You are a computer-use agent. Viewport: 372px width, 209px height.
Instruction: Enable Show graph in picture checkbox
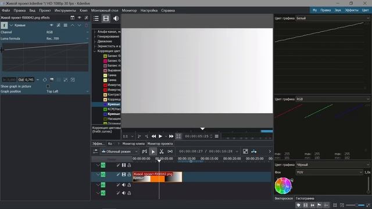pos(48,87)
